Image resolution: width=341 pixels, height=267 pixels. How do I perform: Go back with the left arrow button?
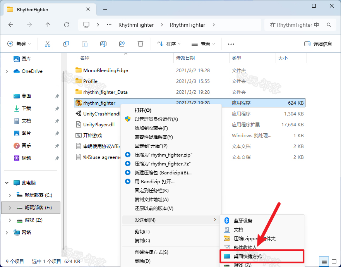pyautogui.click(x=11, y=25)
